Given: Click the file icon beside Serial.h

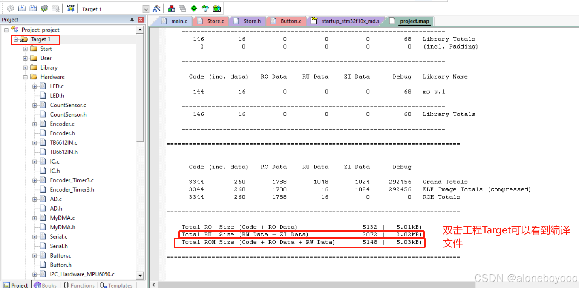Looking at the screenshot, I should point(43,246).
